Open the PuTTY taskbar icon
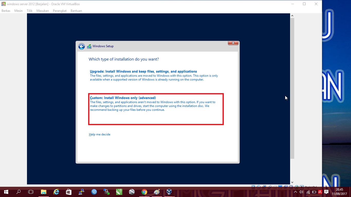The width and height of the screenshot is (351, 197). pos(81,192)
